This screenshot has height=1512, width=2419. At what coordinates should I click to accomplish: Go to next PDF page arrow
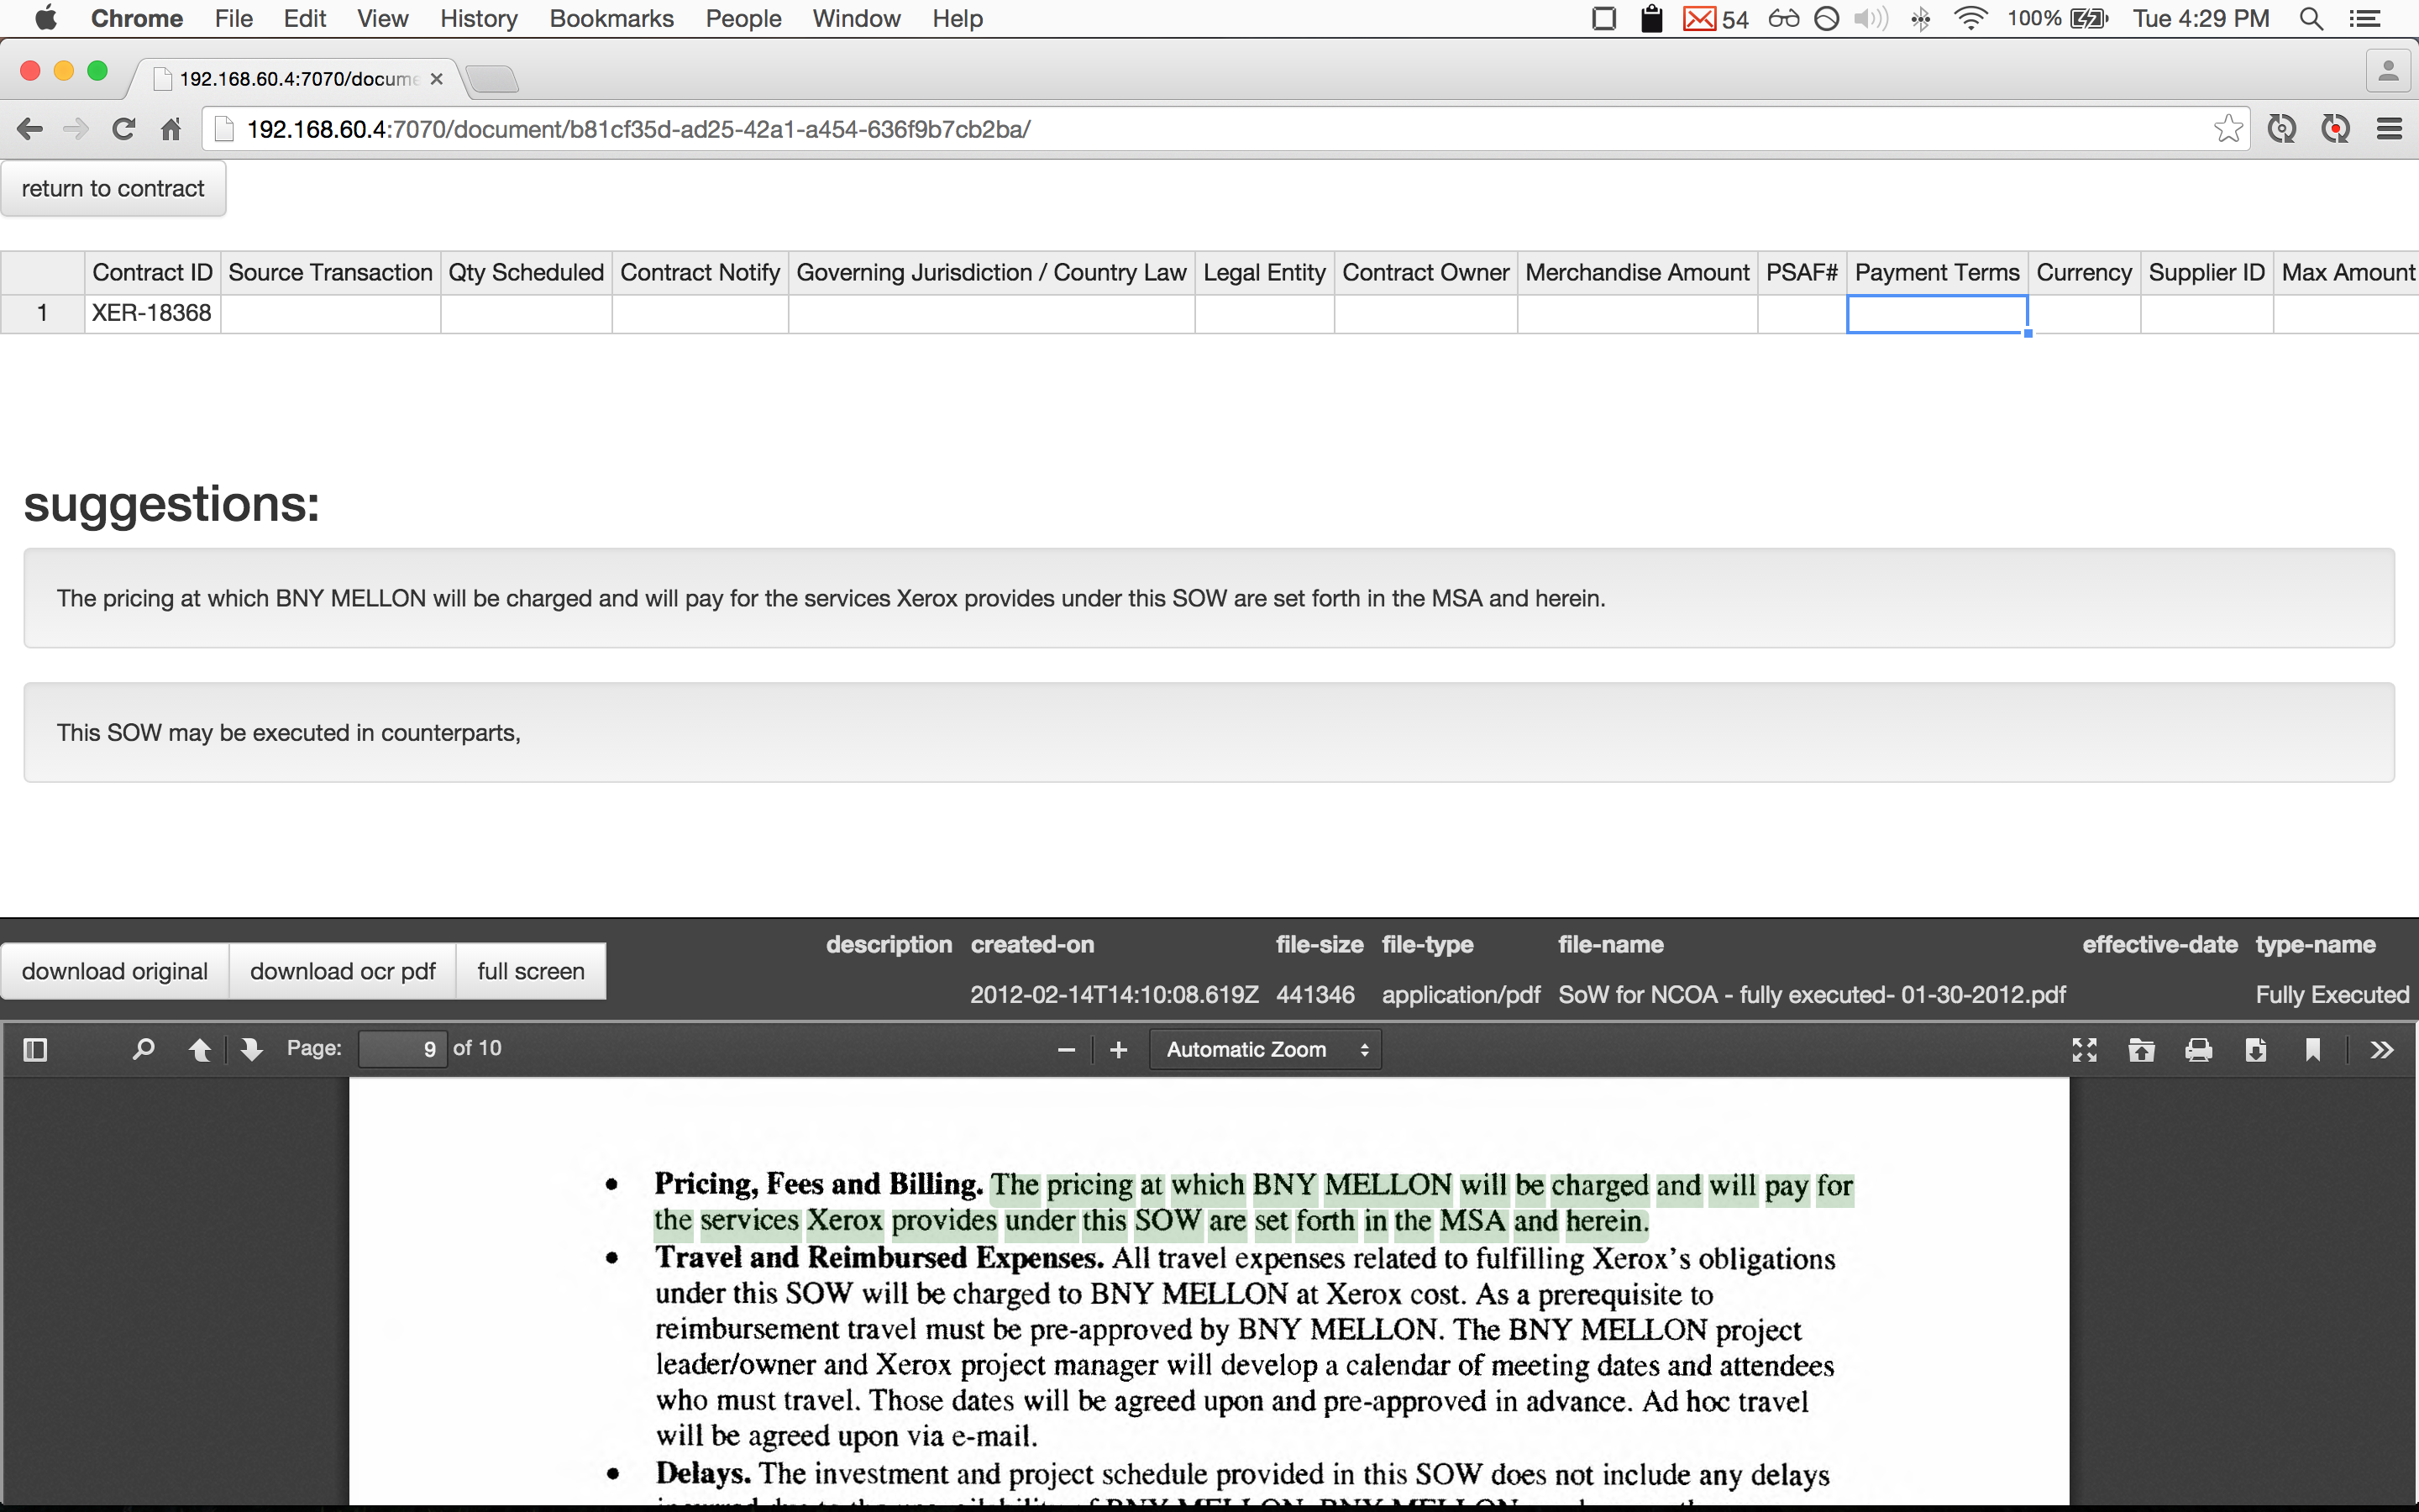[x=251, y=1049]
